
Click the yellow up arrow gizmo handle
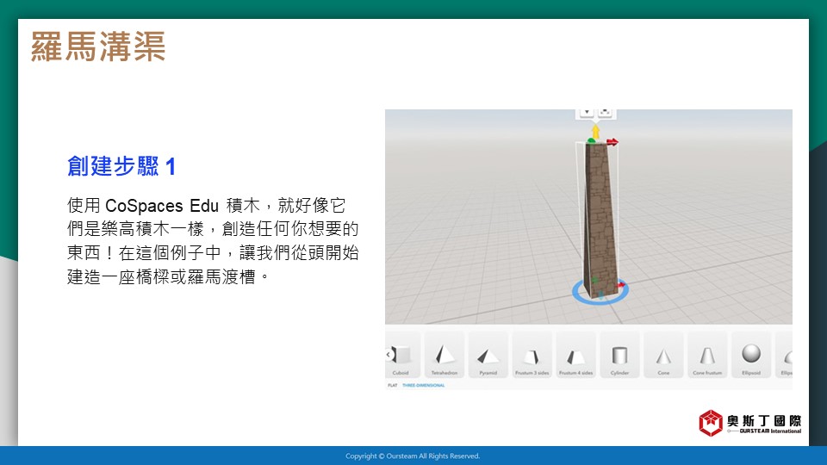(x=595, y=131)
